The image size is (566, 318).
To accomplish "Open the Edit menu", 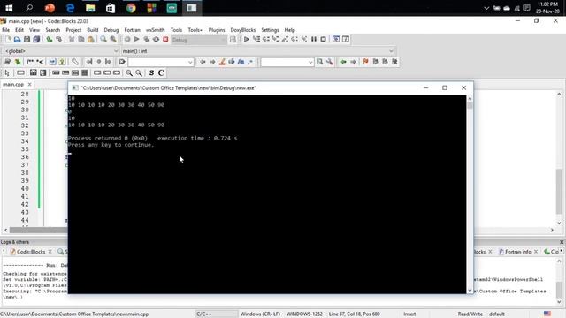I will pyautogui.click(x=19, y=30).
